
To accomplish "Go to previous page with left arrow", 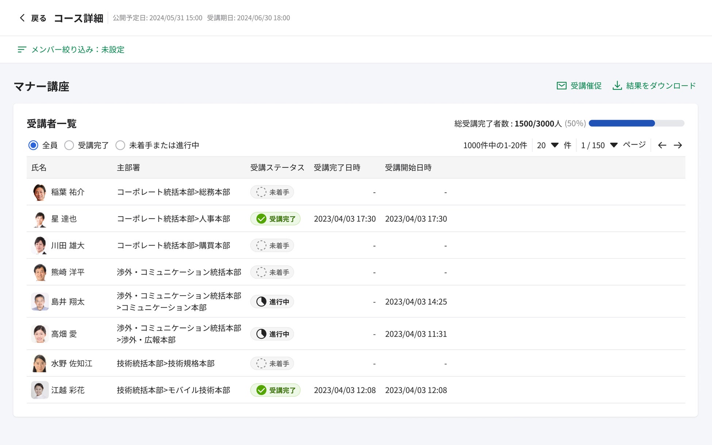I will (662, 145).
